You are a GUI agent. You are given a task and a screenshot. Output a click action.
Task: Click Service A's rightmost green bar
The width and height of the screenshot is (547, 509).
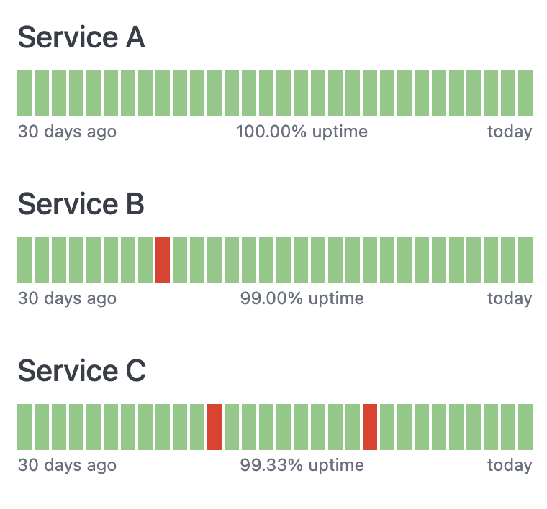pyautogui.click(x=525, y=93)
